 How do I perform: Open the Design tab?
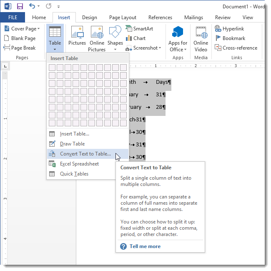pos(90,18)
